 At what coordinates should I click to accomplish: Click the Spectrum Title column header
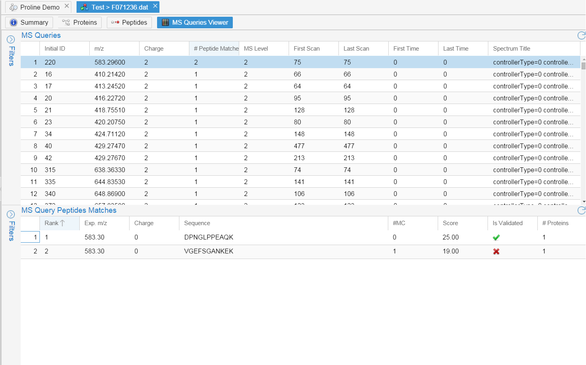coord(511,49)
